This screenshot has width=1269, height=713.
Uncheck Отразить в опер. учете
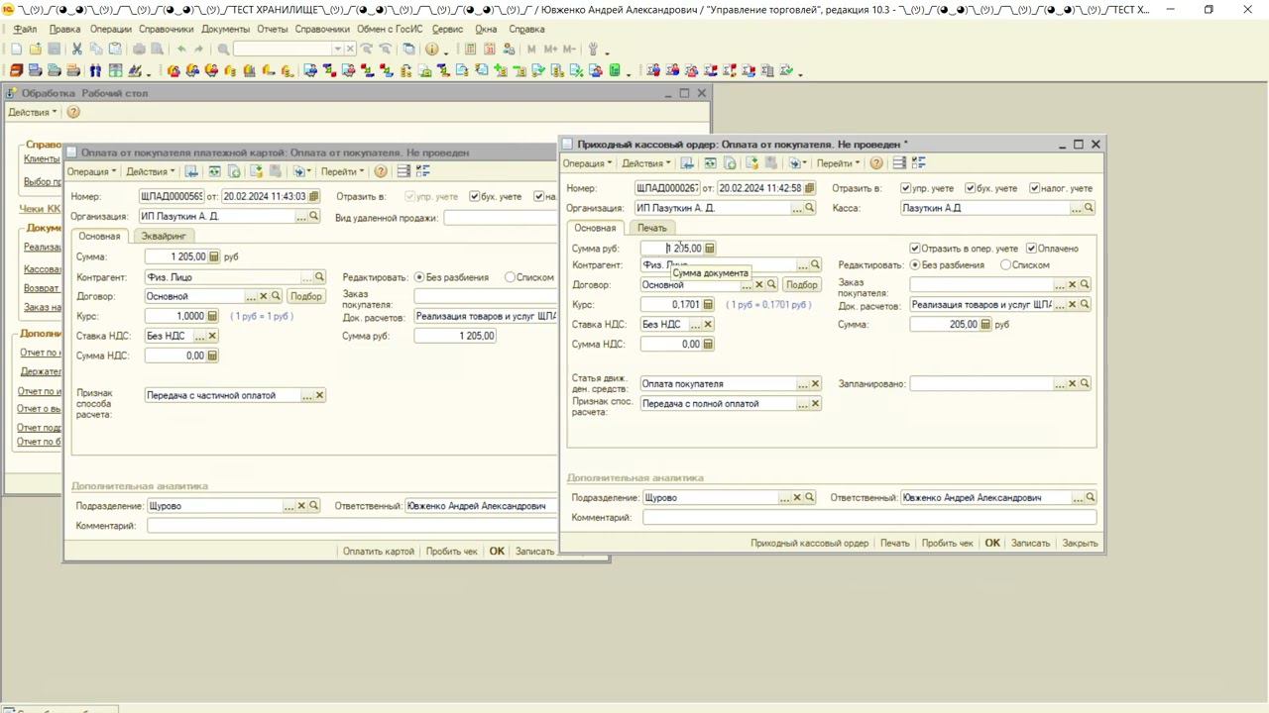click(915, 249)
